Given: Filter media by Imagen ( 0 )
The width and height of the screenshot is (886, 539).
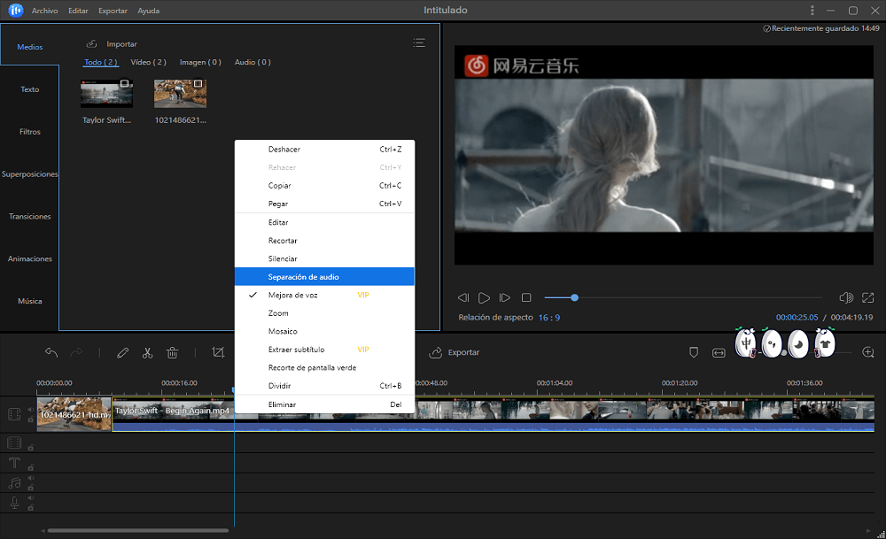Looking at the screenshot, I should tap(200, 62).
